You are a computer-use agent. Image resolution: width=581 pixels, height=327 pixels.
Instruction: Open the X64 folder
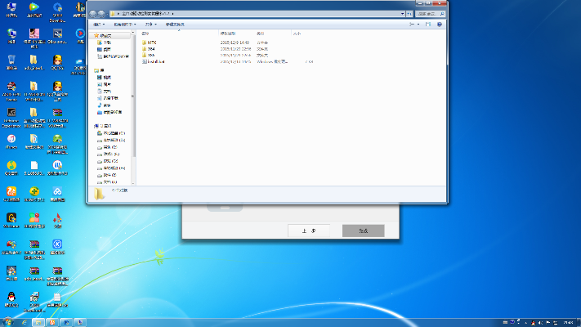(150, 48)
